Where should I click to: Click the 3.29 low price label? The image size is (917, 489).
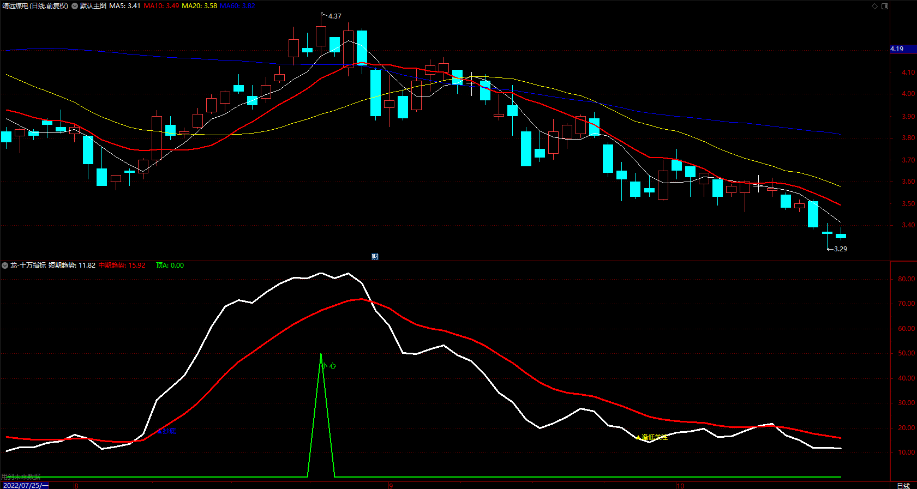[x=841, y=249]
